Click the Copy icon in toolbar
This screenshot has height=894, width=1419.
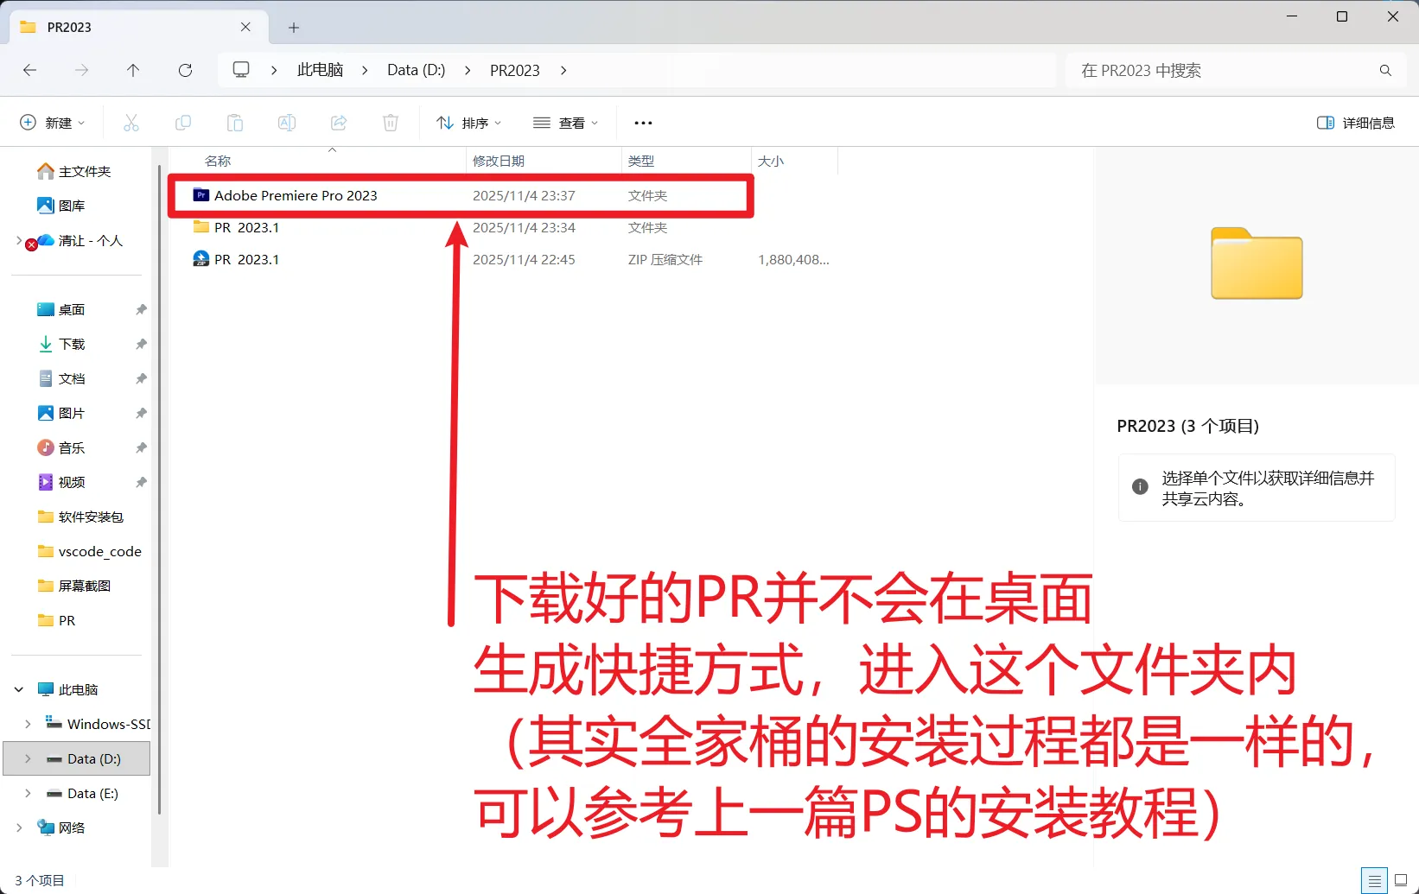[183, 123]
